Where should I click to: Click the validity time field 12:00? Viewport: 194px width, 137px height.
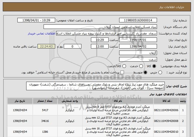pos(100,47)
